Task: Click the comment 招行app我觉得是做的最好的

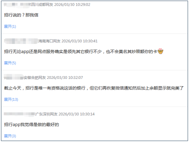Action: (32, 125)
